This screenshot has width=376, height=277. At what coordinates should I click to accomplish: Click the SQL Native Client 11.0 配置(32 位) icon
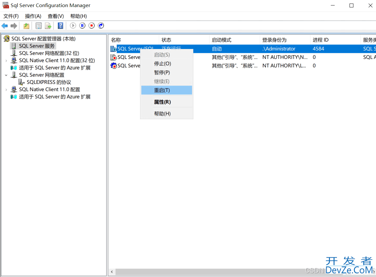tap(14, 60)
